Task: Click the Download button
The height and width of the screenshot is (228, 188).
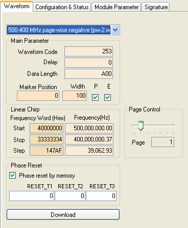Action: coord(63,215)
